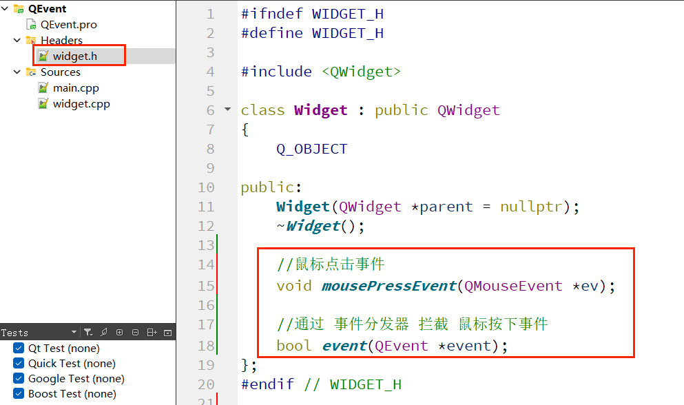Click the close Tests panel icon

coord(167,333)
